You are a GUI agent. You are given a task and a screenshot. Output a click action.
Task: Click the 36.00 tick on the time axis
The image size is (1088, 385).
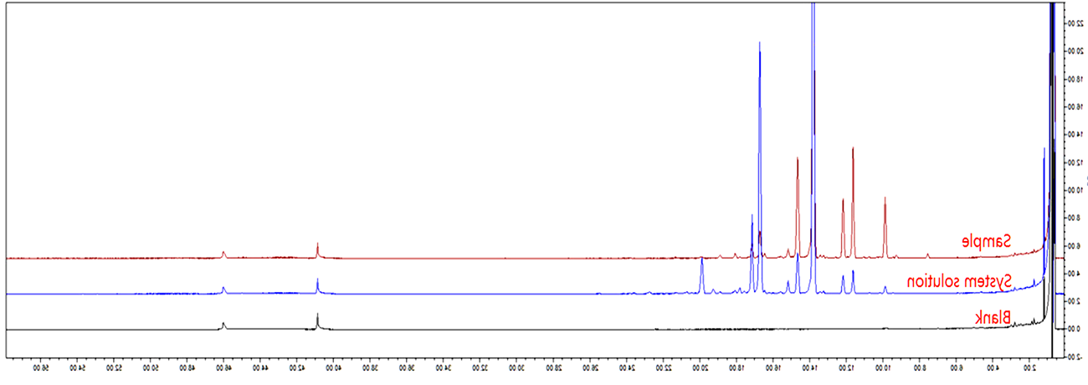(408, 368)
